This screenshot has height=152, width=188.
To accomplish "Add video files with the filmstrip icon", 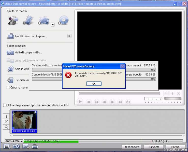I will tap(28, 20).
